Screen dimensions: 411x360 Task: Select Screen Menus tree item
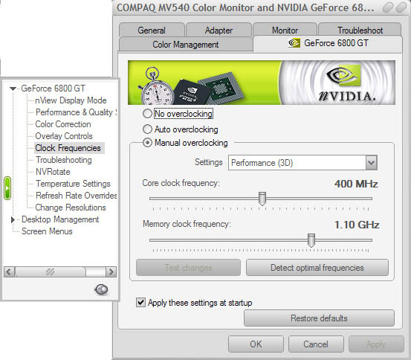click(47, 231)
